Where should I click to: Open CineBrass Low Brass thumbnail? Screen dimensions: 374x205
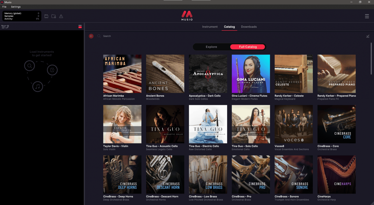[208, 174]
